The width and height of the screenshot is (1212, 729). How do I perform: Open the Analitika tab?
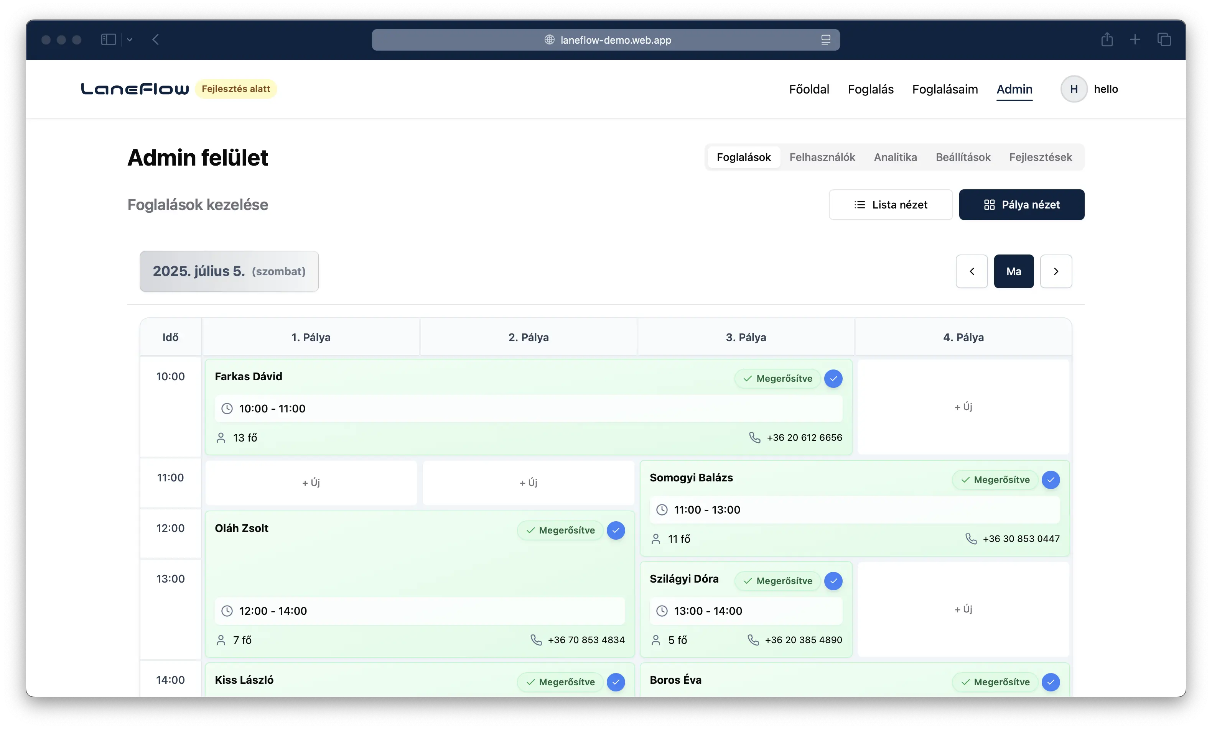(x=895, y=157)
